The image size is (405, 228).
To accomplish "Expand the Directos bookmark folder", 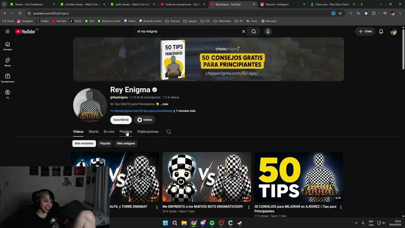I will [172, 21].
